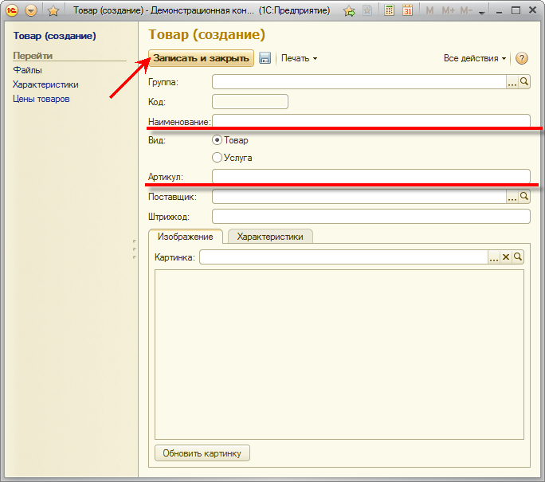Clear the Картинка field with X icon
Screen dimensions: 545x482
click(x=505, y=257)
